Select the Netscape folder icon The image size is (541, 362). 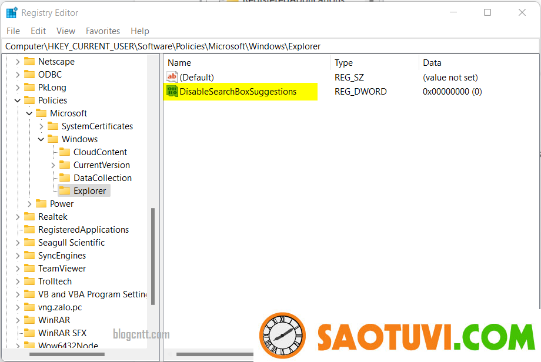tap(29, 61)
